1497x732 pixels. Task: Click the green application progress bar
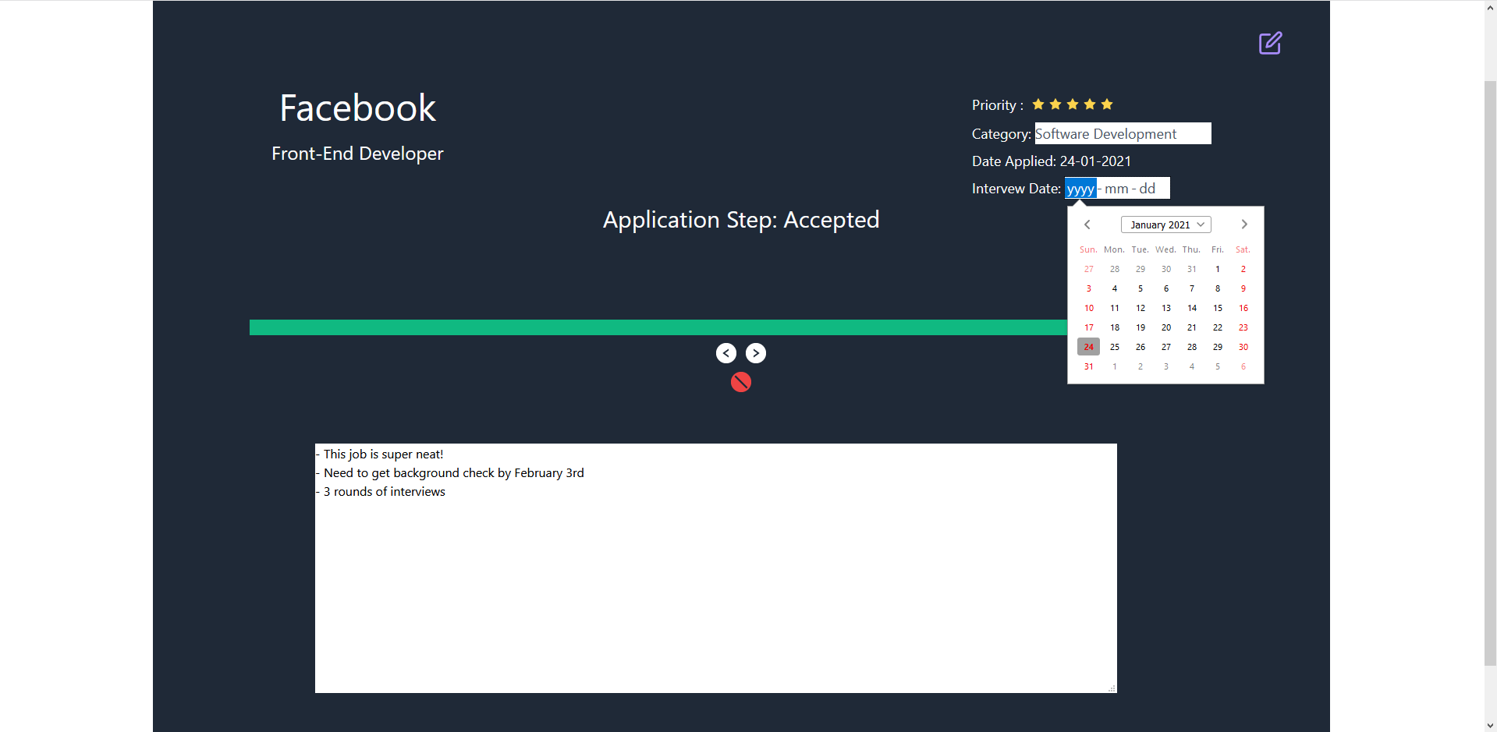coord(658,327)
